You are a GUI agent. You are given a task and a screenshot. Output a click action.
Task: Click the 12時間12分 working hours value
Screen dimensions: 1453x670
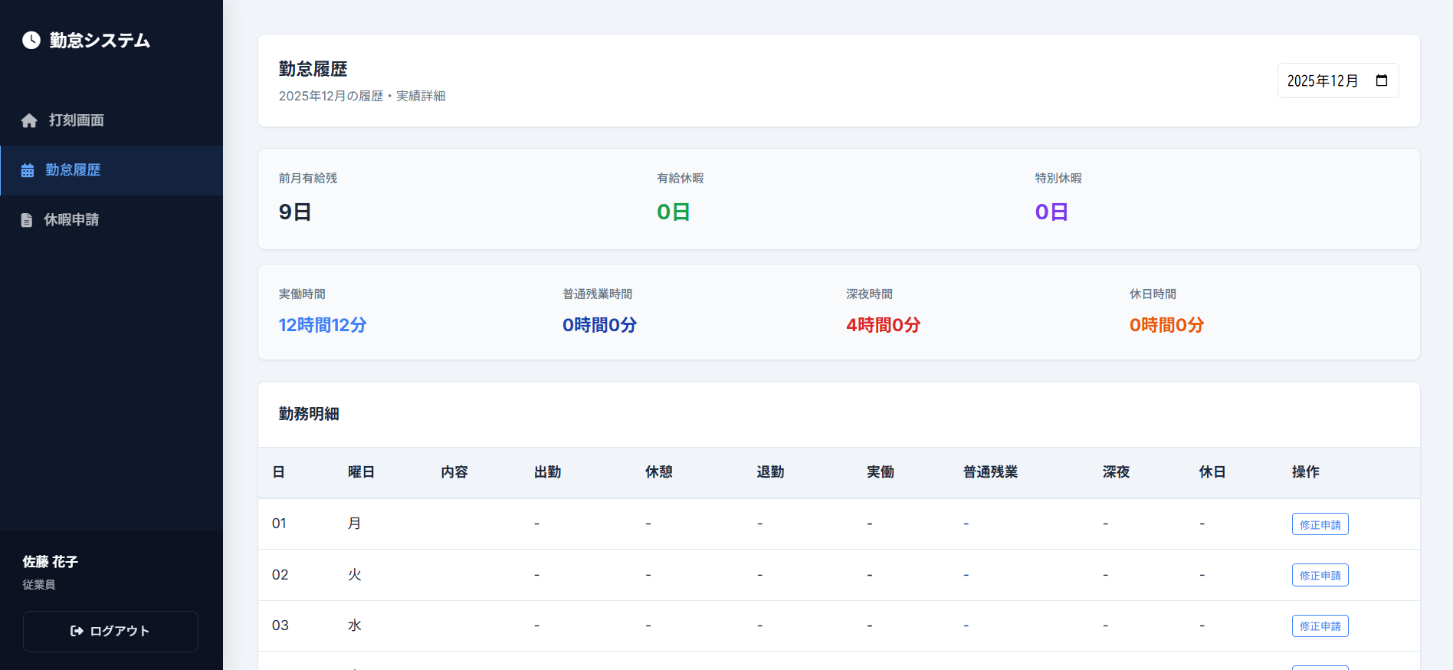(323, 325)
